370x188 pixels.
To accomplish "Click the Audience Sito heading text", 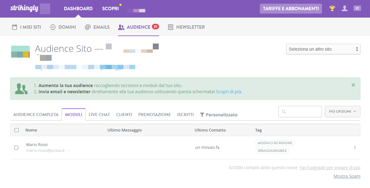I will pos(63,49).
